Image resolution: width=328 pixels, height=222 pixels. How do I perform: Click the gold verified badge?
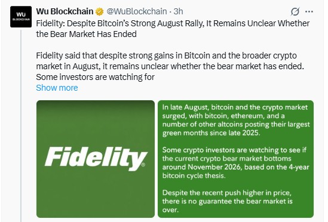click(100, 12)
